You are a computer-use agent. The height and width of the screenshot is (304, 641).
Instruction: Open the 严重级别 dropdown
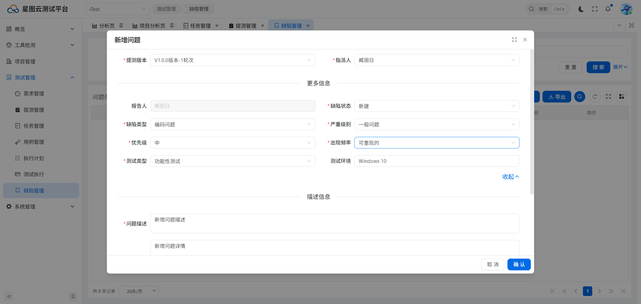436,124
